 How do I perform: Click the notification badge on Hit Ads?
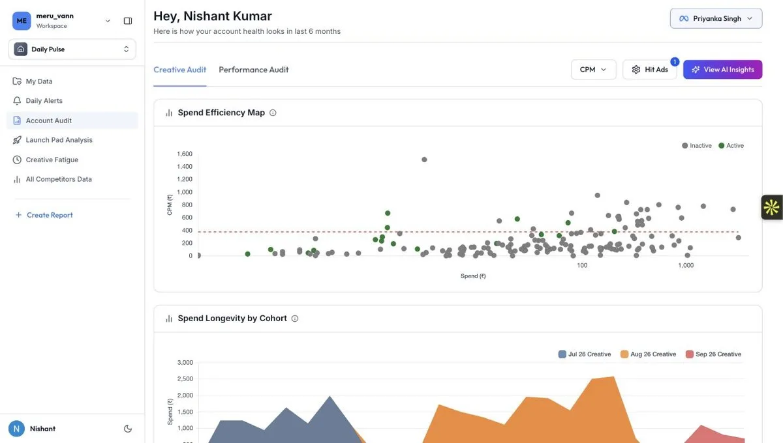[675, 62]
